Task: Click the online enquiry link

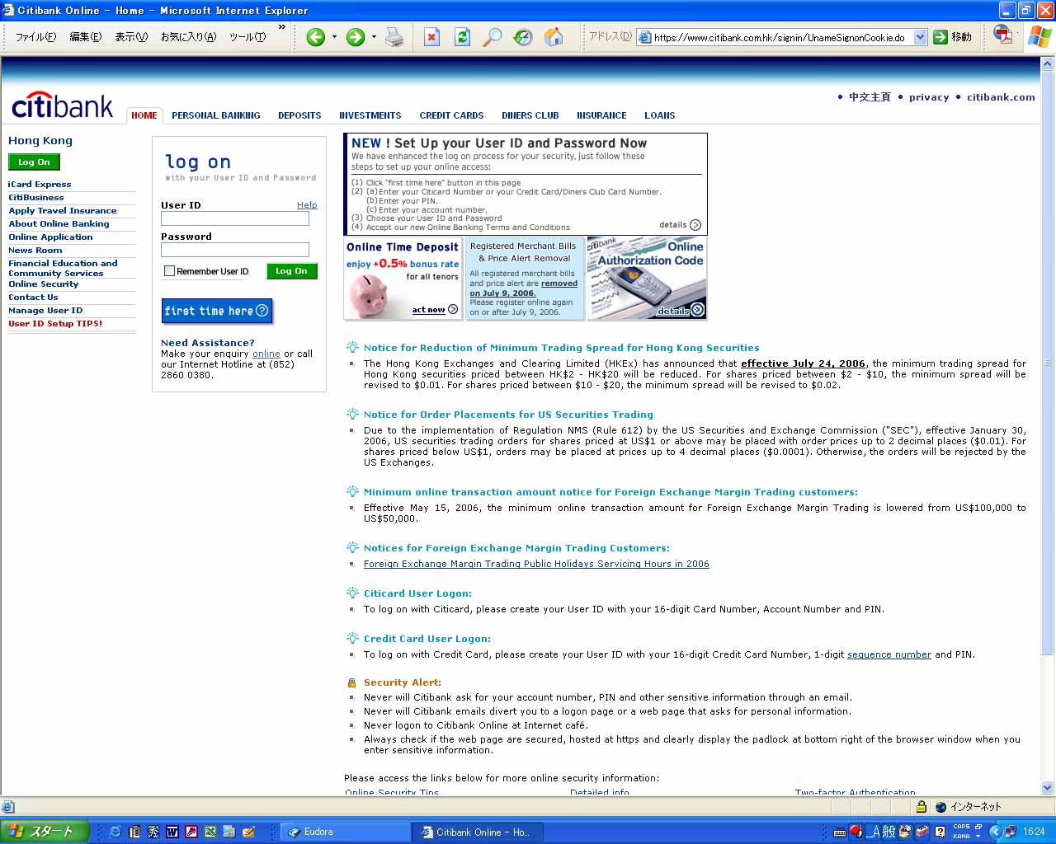Action: 266,354
